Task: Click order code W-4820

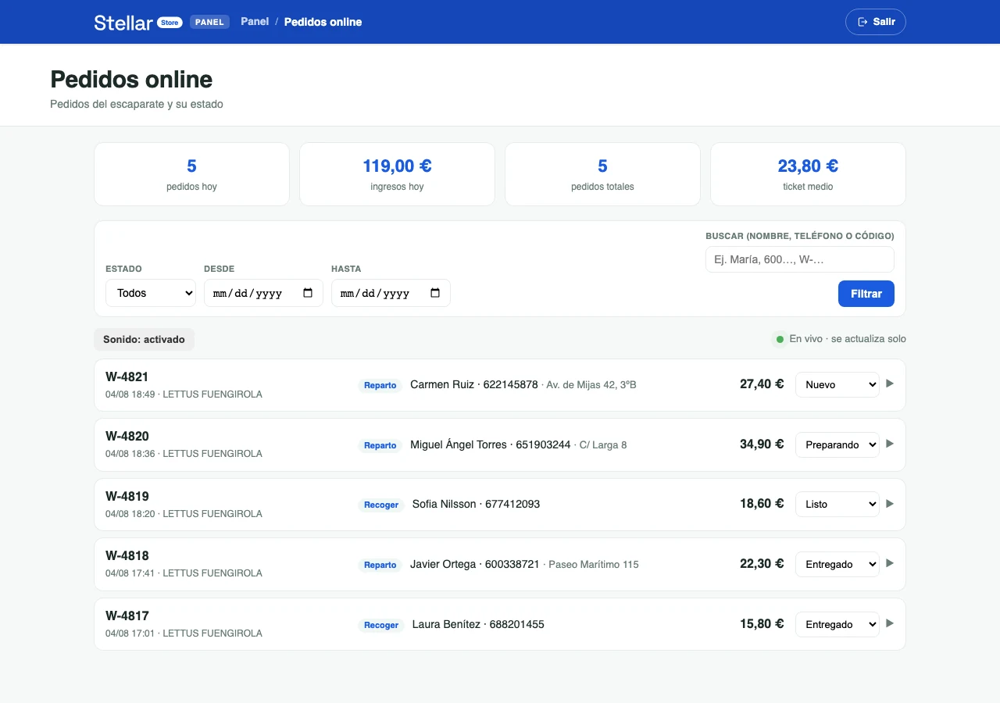Action: [127, 436]
